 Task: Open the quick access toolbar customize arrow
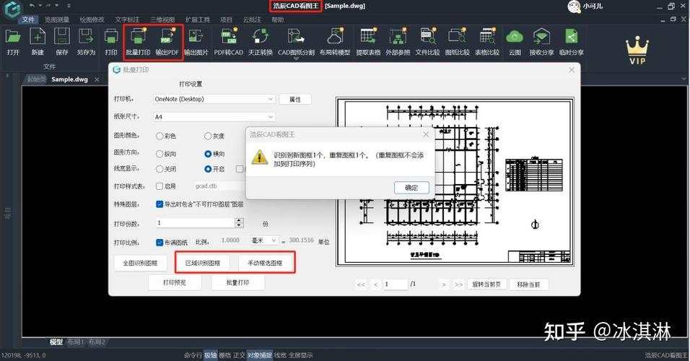[x=69, y=6]
